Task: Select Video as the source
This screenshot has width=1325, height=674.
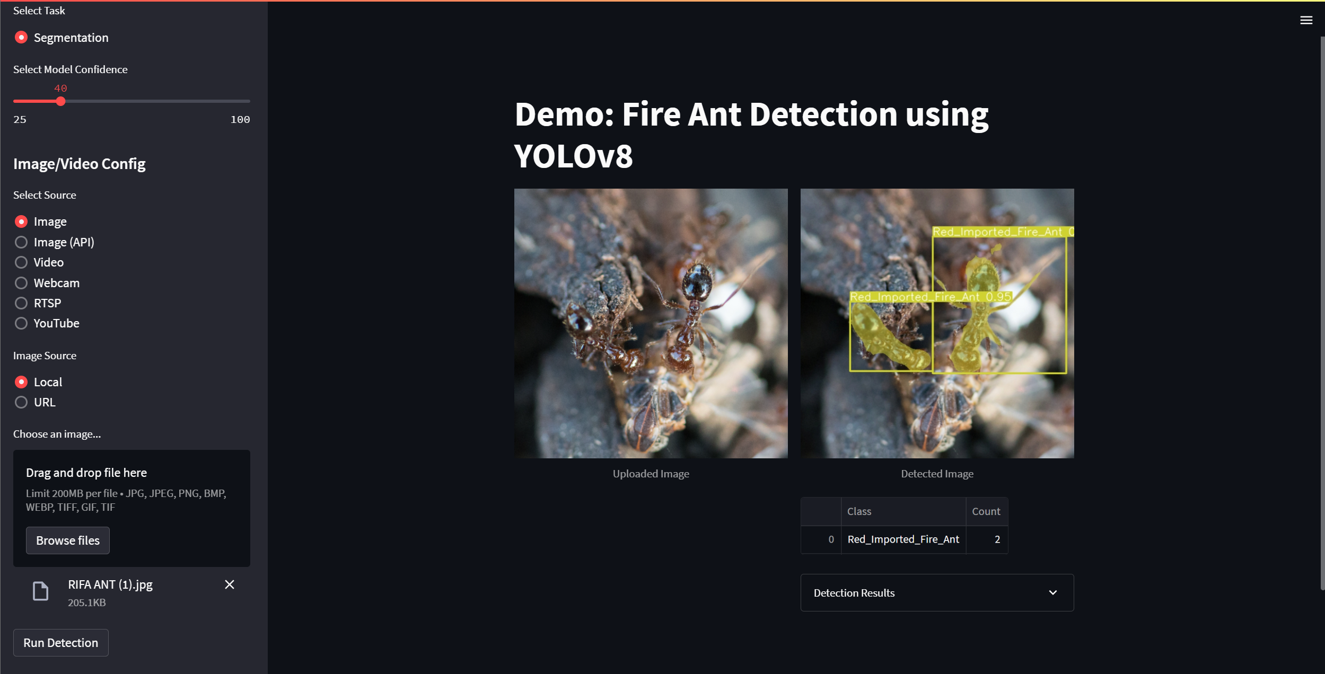Action: [21, 262]
